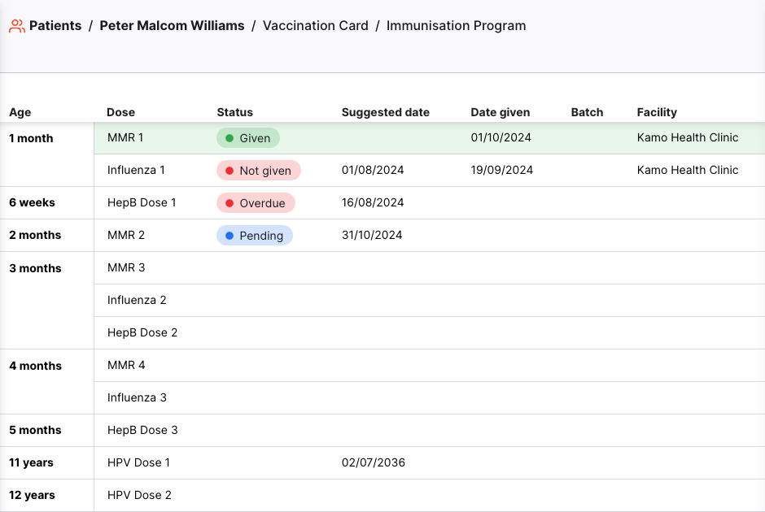The height and width of the screenshot is (512, 765).
Task: Click the blue Pending status badge
Action: click(254, 236)
